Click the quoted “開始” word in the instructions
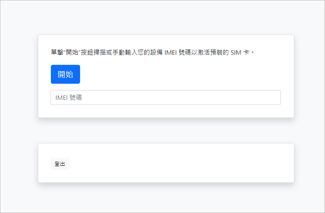Viewport: 325px width, 213px height. (72, 52)
